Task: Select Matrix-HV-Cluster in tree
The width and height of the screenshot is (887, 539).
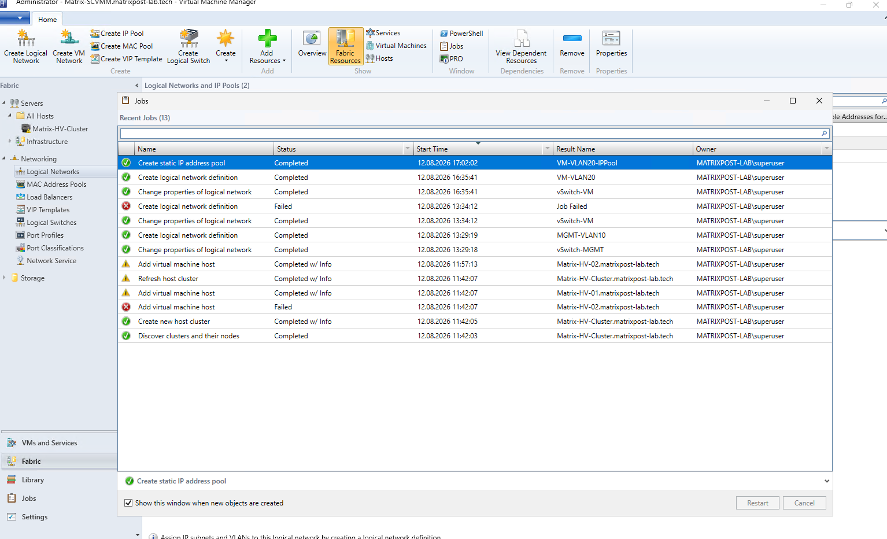Action: (55, 129)
